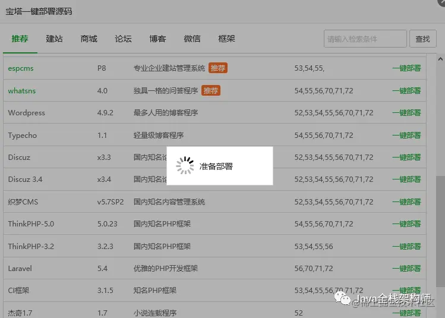445x318 pixels.
Task: Open the whatsns name link
Action: [22, 90]
